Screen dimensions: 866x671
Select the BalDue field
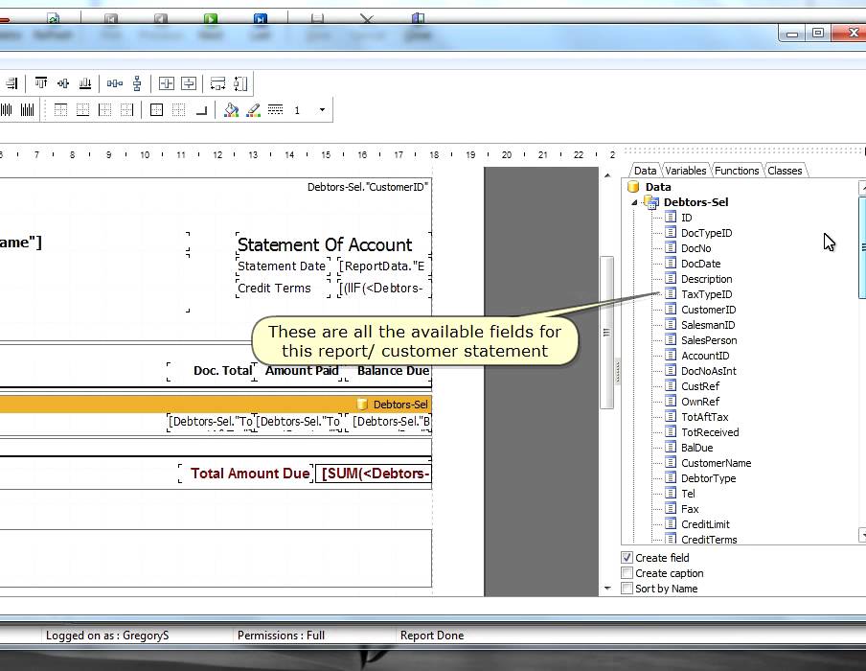click(696, 448)
